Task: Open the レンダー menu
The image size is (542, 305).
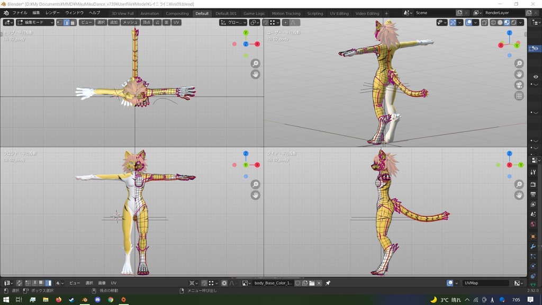Action: tap(52, 13)
